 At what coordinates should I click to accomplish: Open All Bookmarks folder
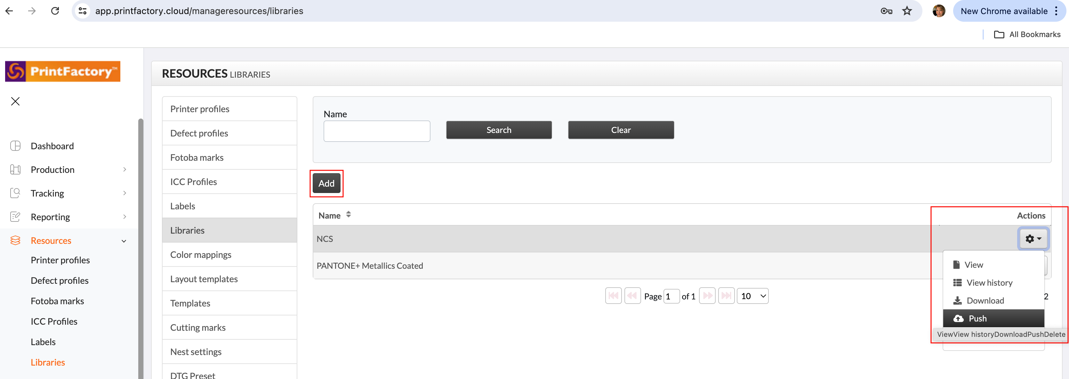coord(1027,35)
